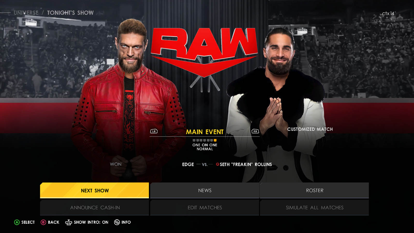Screen dimensions: 414x233
Task: Click the RB bumper icon
Action: click(x=255, y=131)
